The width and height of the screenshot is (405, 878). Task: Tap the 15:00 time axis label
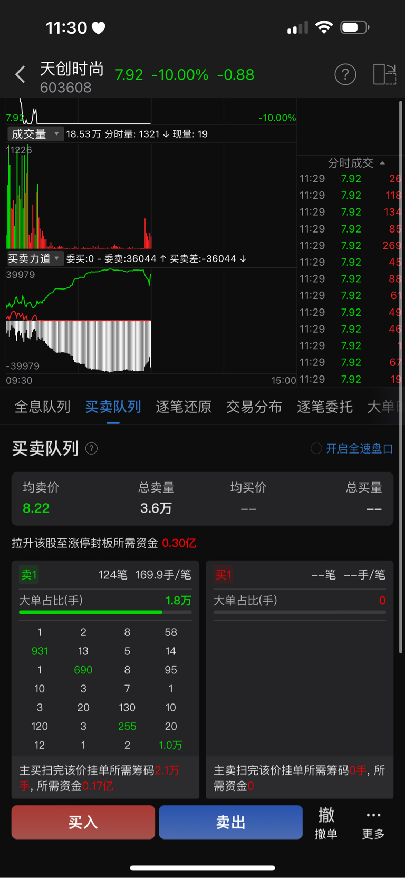(284, 380)
